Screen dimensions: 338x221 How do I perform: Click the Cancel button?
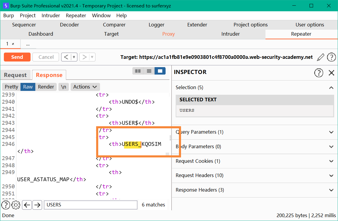click(x=46, y=57)
